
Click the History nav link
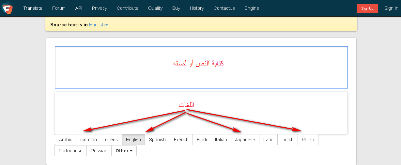pos(197,8)
